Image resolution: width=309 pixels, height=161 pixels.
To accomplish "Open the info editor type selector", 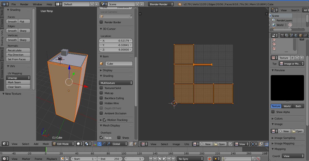I will click(5, 4).
